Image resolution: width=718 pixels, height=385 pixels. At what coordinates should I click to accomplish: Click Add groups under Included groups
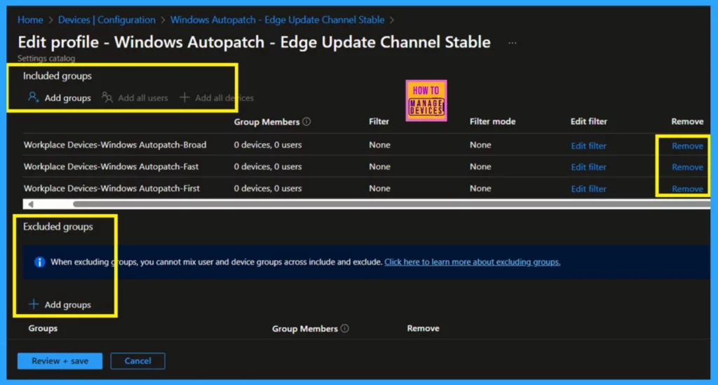(67, 97)
